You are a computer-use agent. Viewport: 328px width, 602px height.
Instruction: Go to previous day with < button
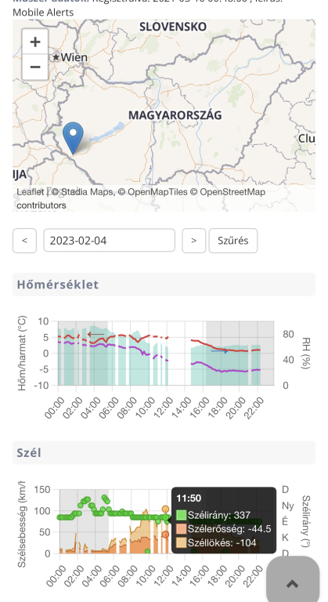coord(24,241)
